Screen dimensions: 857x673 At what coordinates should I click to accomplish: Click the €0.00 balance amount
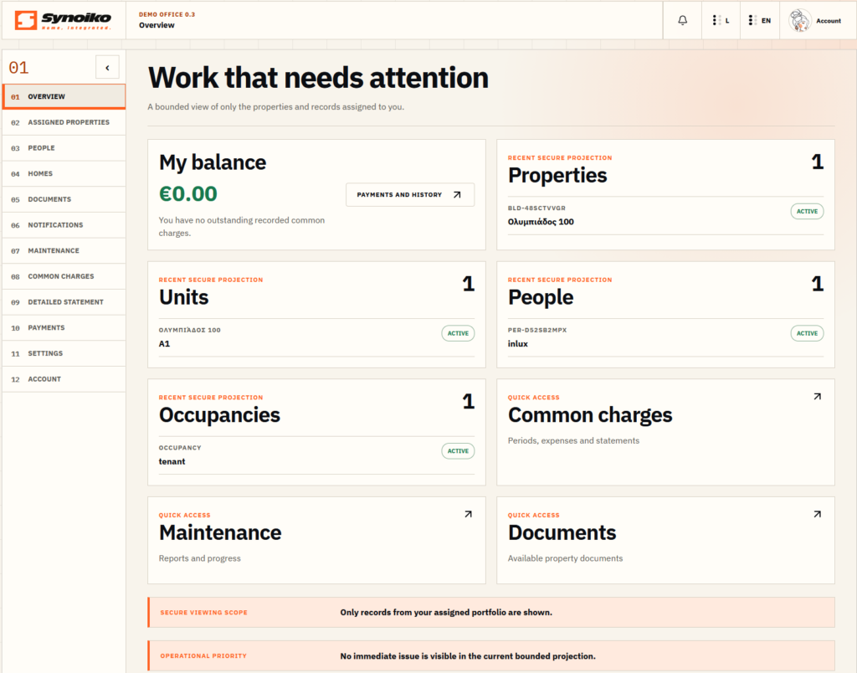coord(188,193)
